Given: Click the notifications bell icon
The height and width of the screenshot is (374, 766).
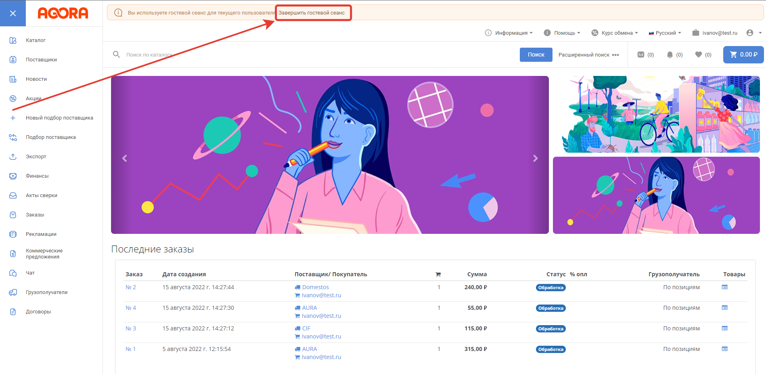Looking at the screenshot, I should pos(670,55).
